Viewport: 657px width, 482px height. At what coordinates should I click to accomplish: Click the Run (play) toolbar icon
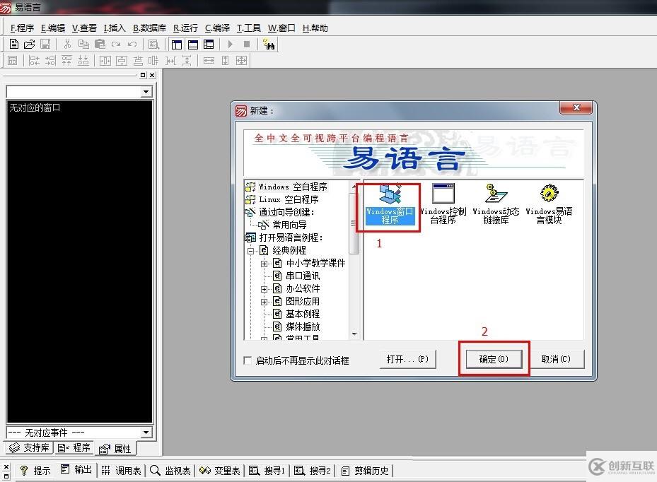(232, 44)
